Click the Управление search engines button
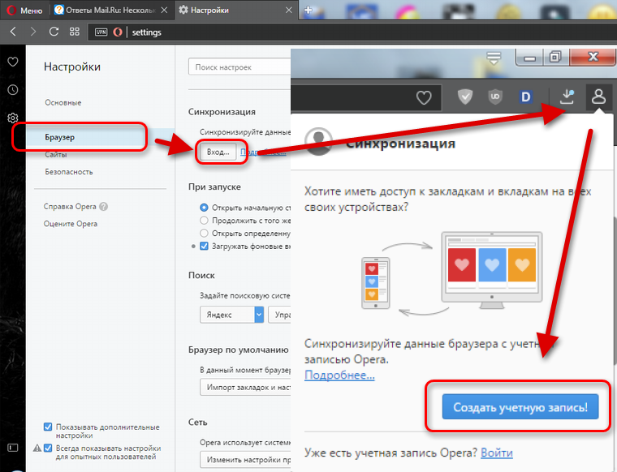 click(x=280, y=315)
